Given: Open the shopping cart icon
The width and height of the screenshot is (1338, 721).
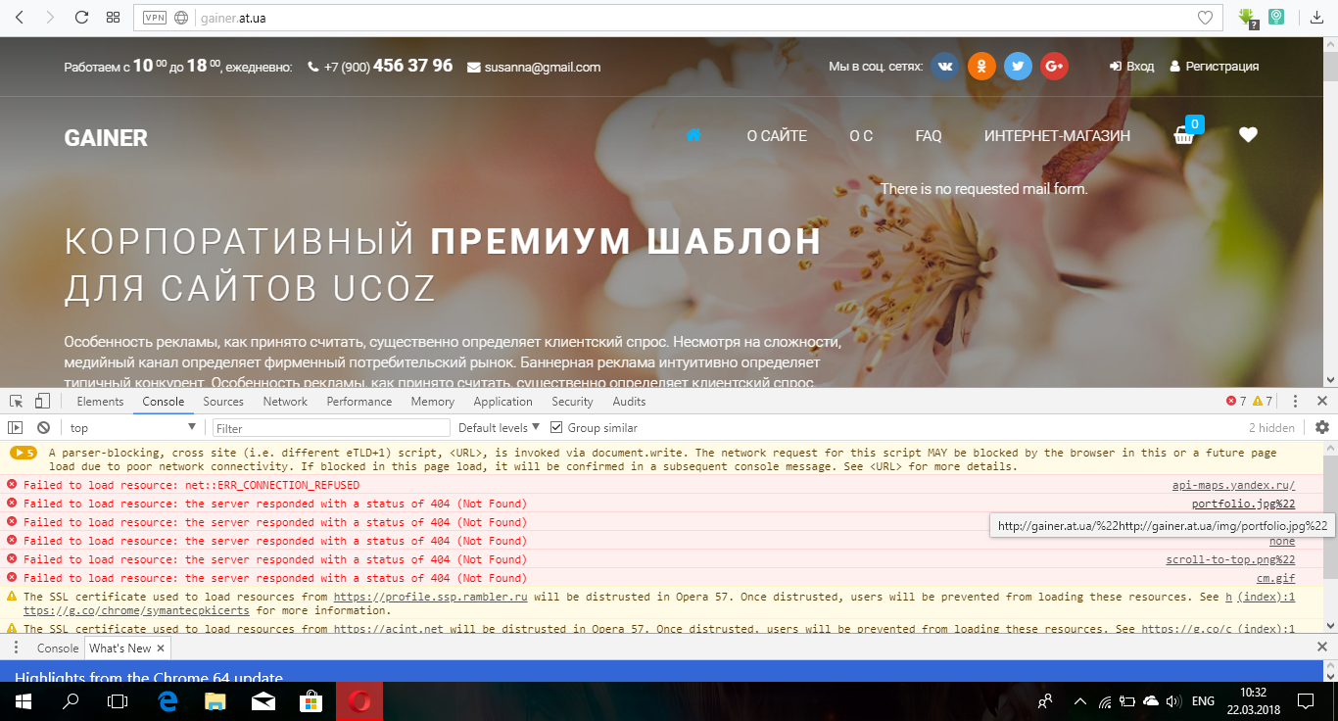Looking at the screenshot, I should 1184,136.
